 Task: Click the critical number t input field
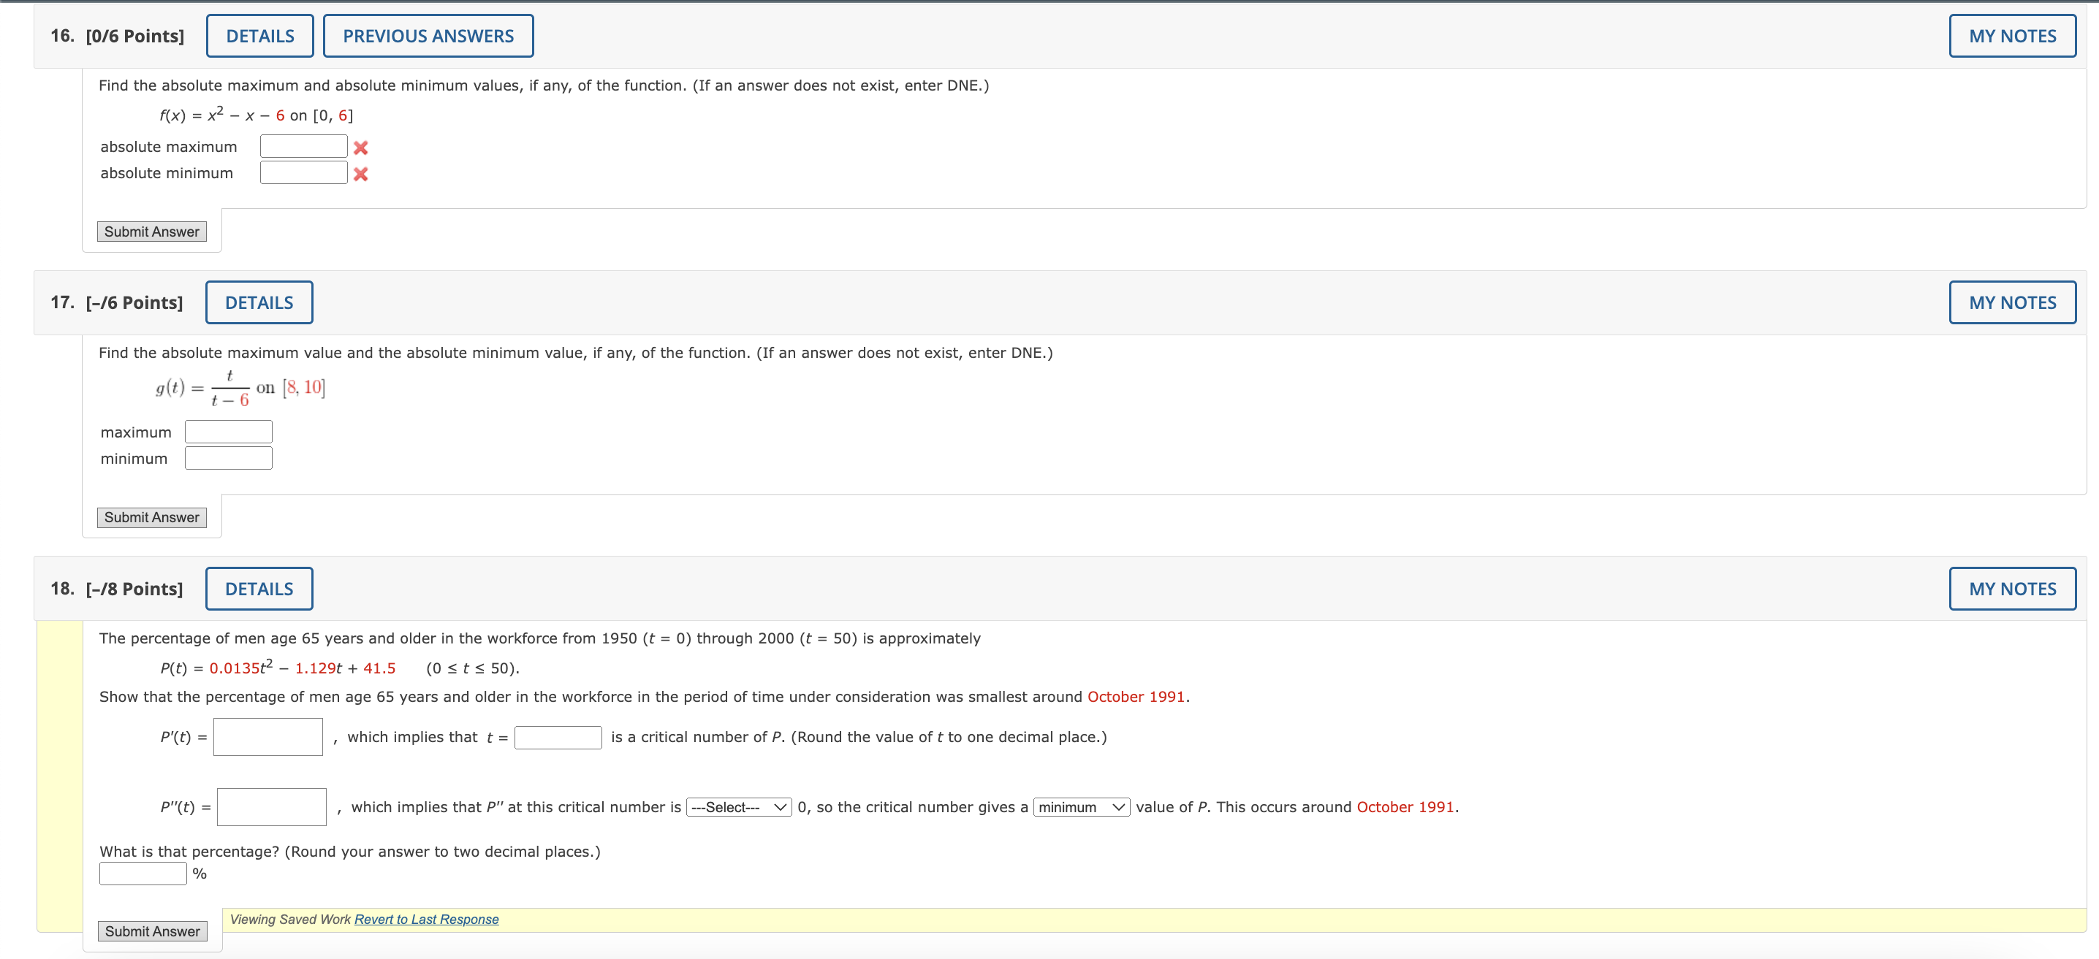pyautogui.click(x=558, y=737)
